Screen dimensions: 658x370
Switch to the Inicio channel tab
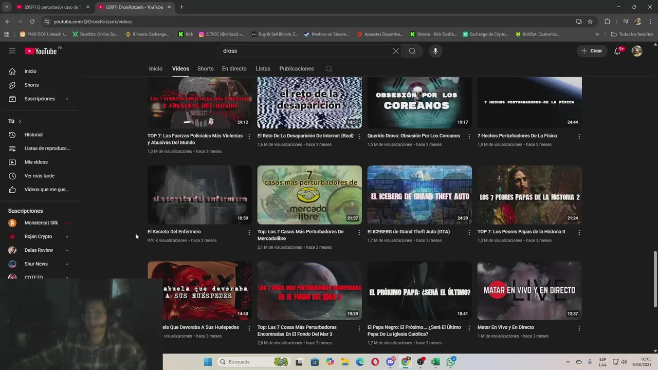pos(156,69)
